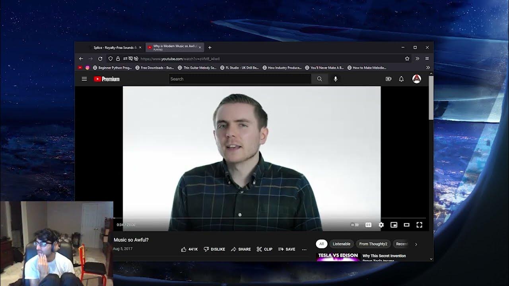Close the Splice tab
Viewport: 509px width, 286px height.
(x=140, y=47)
